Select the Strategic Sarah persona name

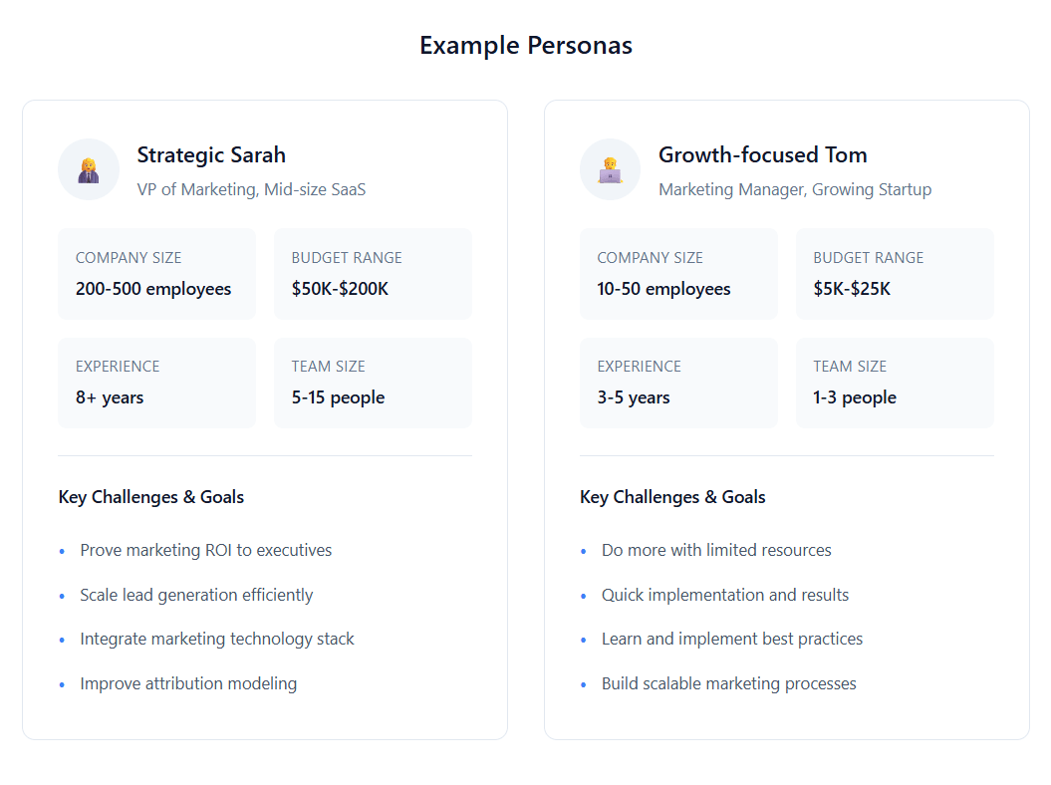point(211,154)
